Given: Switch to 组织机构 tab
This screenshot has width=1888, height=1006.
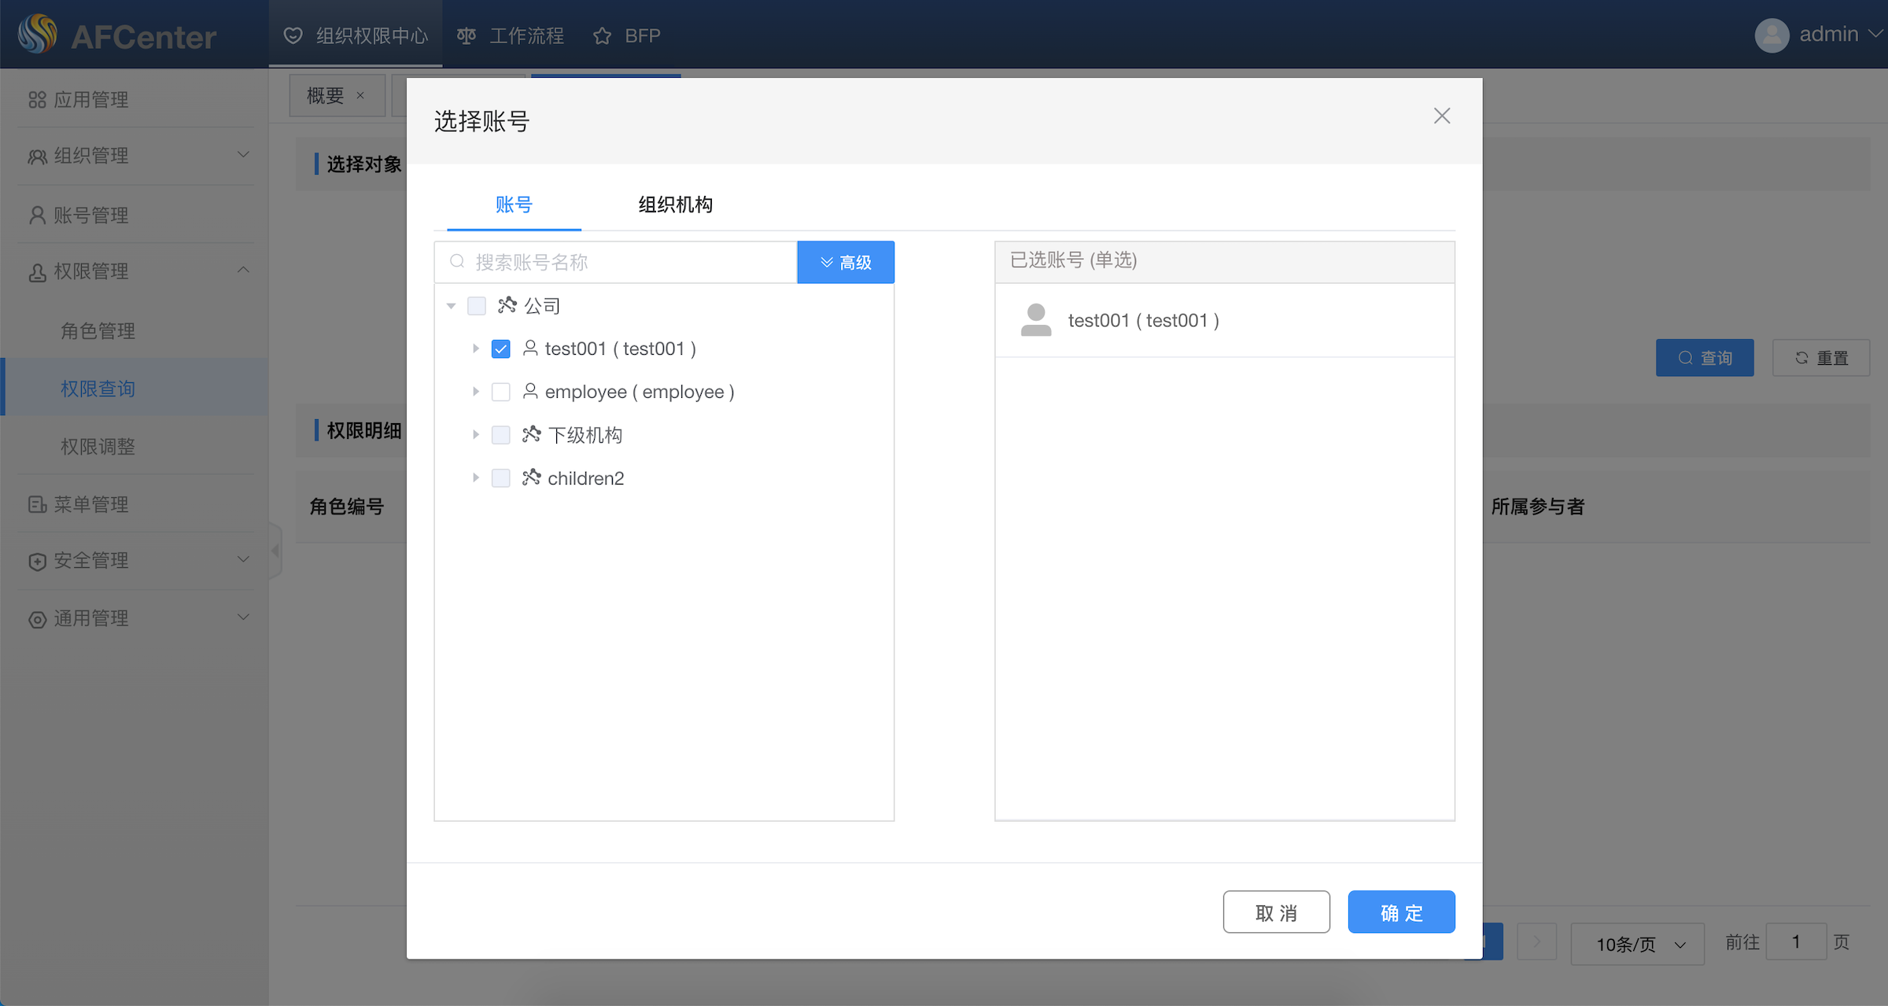Looking at the screenshot, I should (674, 204).
